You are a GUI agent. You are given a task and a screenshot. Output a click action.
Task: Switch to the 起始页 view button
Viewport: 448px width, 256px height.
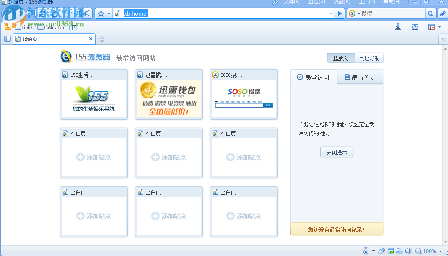341,58
